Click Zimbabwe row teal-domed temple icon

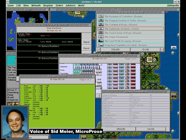110,67
